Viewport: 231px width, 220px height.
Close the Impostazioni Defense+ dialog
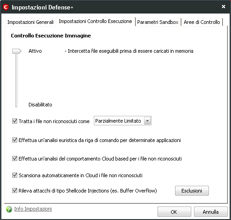click(x=223, y=7)
